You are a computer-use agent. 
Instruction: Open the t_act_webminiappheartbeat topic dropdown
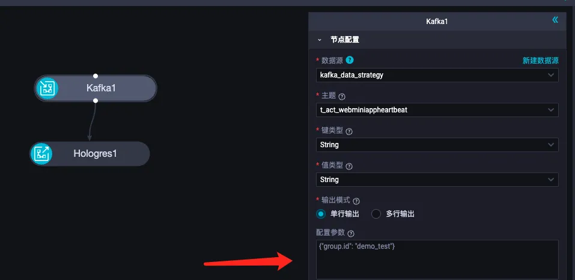tap(437, 110)
